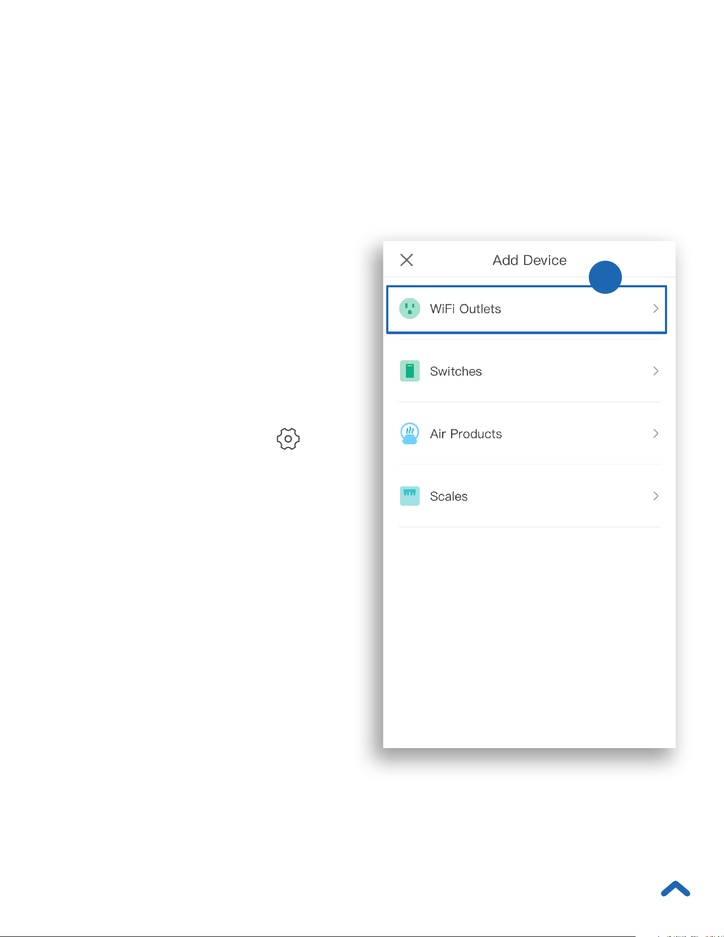Click the blue circle step marker
724x937 pixels.
click(x=605, y=277)
